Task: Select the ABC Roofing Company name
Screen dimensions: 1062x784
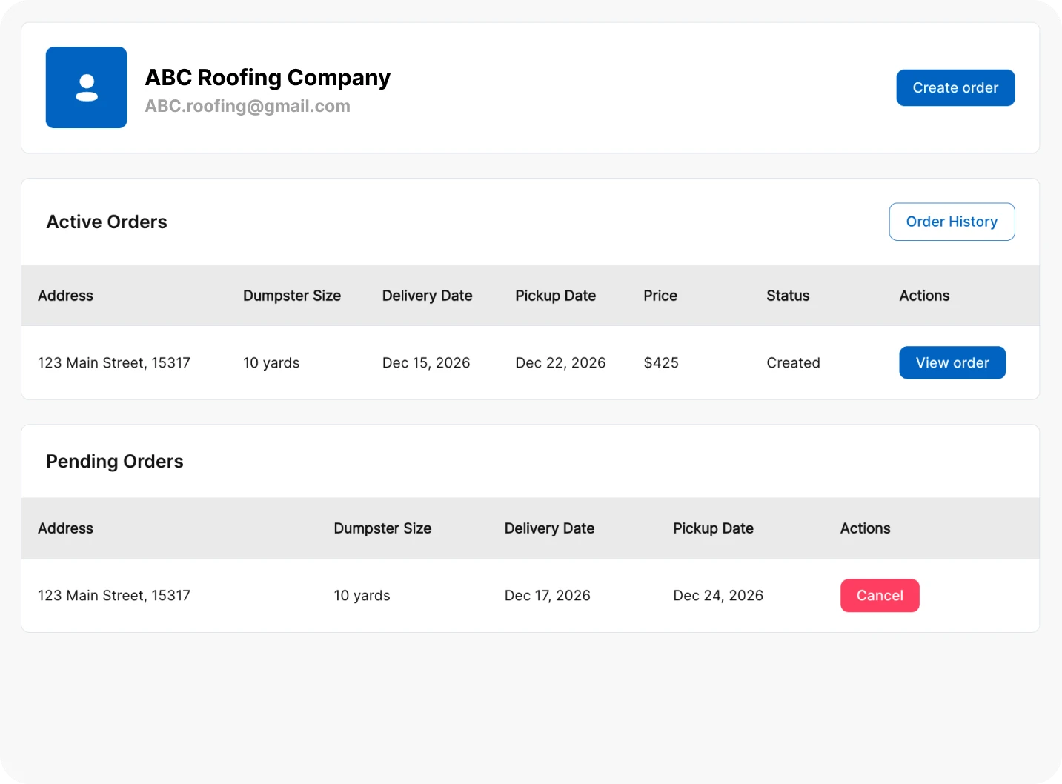Action: tap(268, 78)
